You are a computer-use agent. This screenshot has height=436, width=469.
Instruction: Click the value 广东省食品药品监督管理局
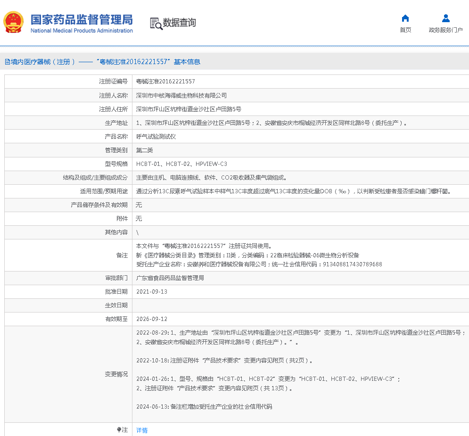point(170,278)
